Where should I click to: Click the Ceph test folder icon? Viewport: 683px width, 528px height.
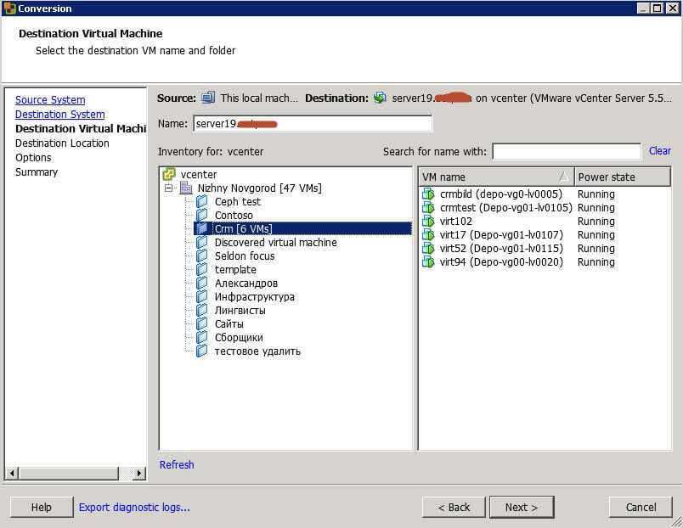point(202,202)
